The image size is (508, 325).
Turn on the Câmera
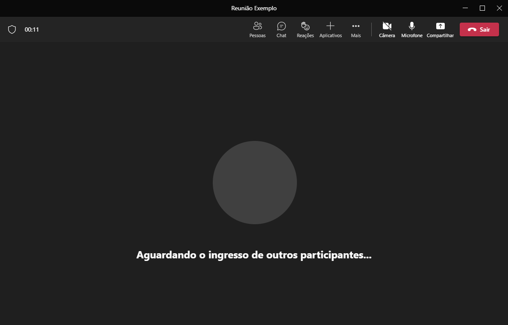[387, 29]
